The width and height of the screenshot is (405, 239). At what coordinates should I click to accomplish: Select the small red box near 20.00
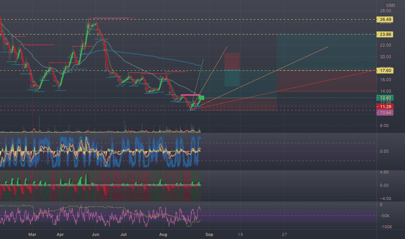coord(232,62)
